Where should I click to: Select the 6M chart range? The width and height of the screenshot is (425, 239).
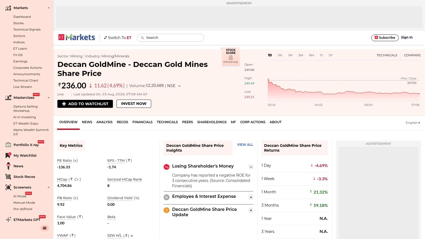(x=311, y=55)
